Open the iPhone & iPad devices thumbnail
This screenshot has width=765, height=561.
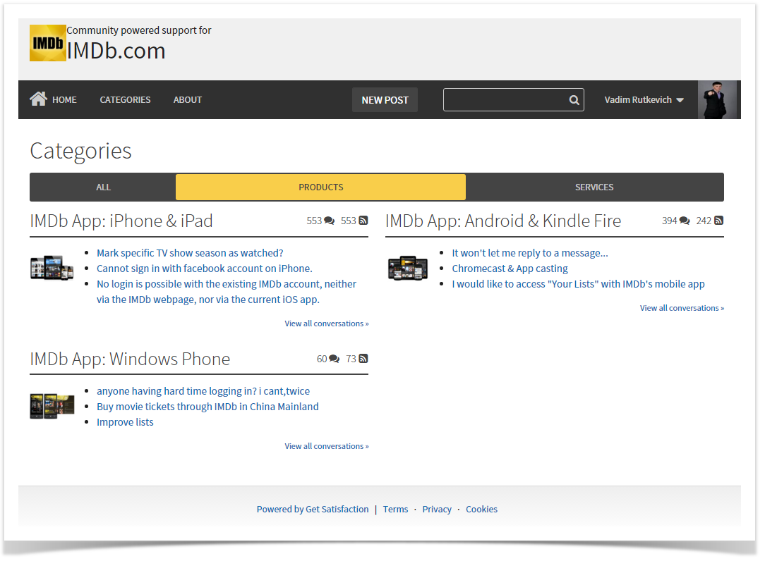coord(52,268)
